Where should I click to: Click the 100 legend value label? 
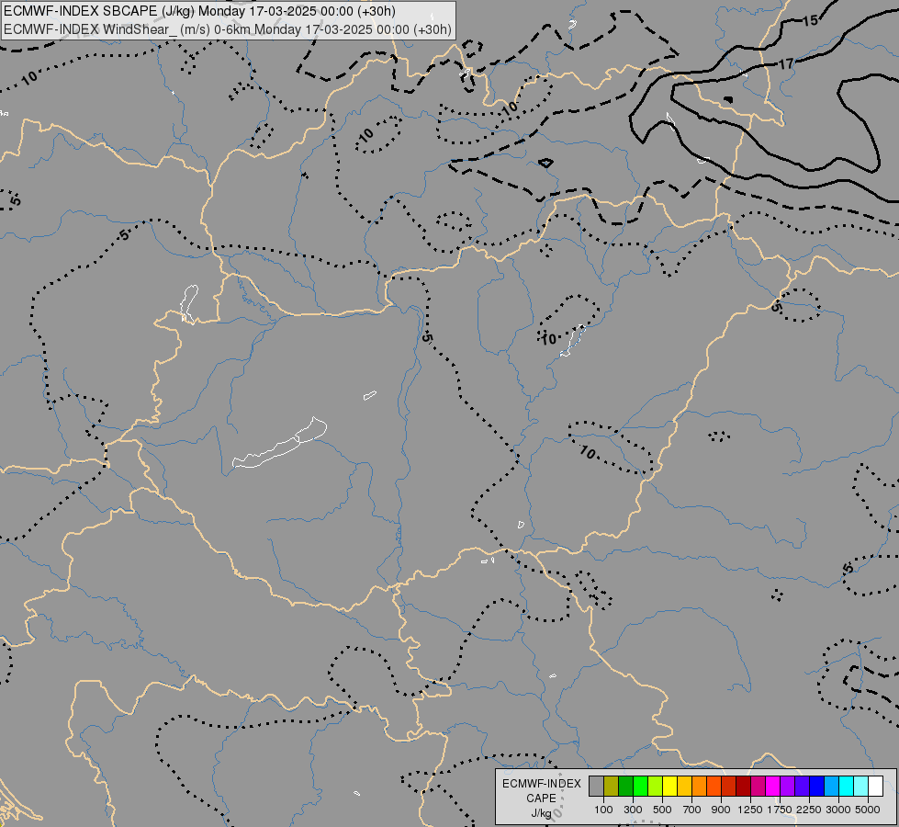[x=603, y=810]
